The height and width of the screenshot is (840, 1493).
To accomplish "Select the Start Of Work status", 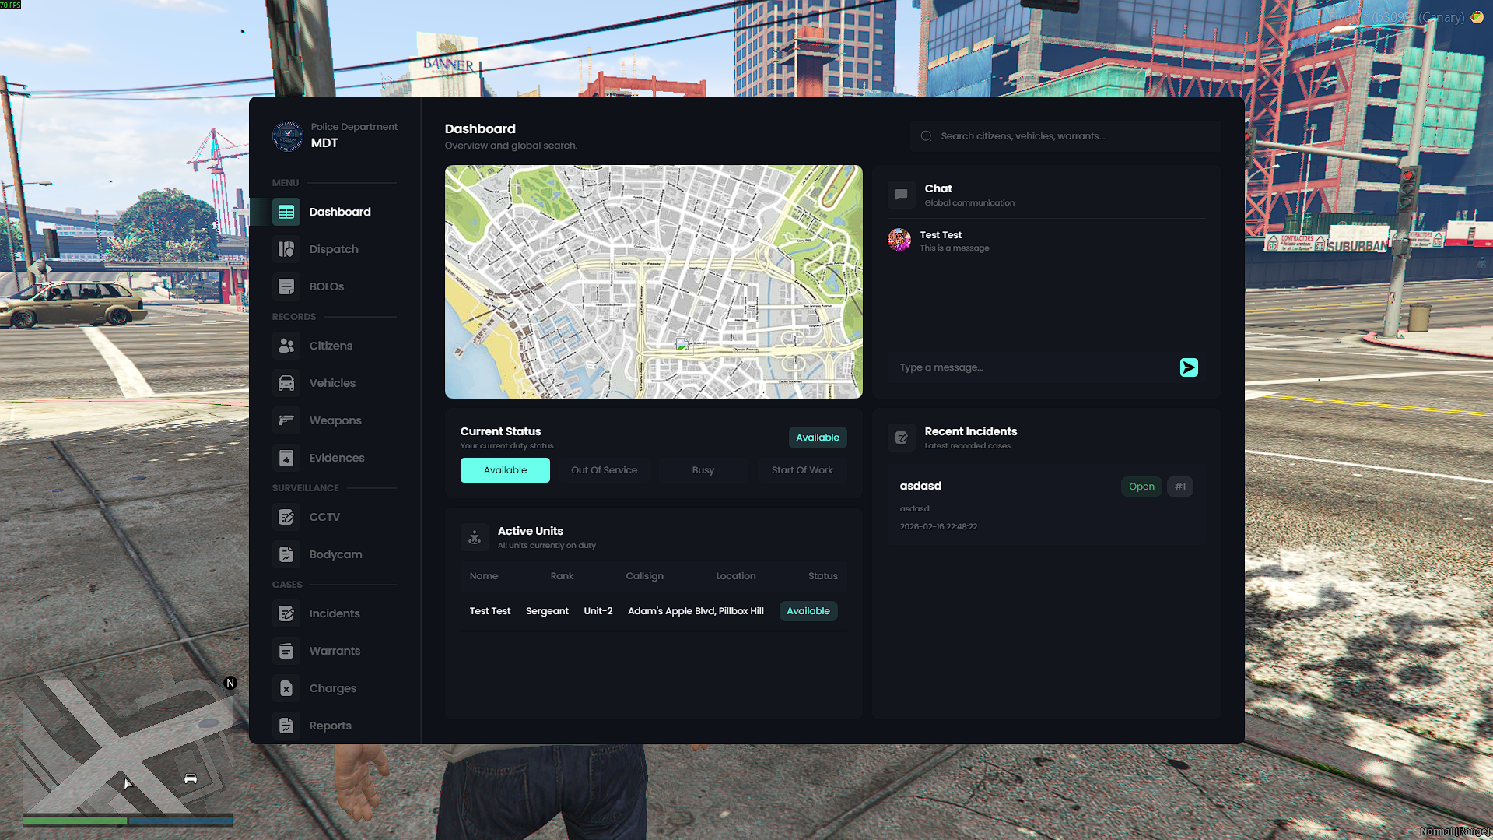I will pos(802,470).
